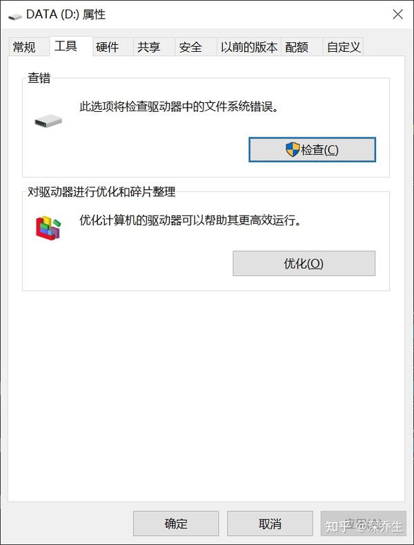This screenshot has width=414, height=545.
Task: Click the colorful defragment blocks icon
Action: point(48,229)
